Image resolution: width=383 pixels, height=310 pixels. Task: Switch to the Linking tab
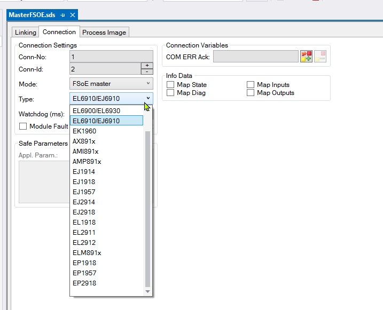25,33
